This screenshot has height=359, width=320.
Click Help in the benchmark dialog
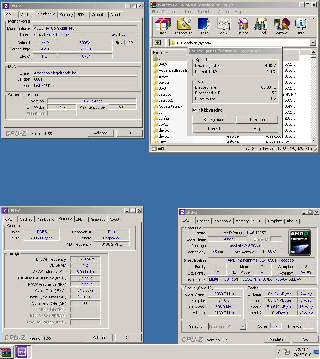(257, 129)
